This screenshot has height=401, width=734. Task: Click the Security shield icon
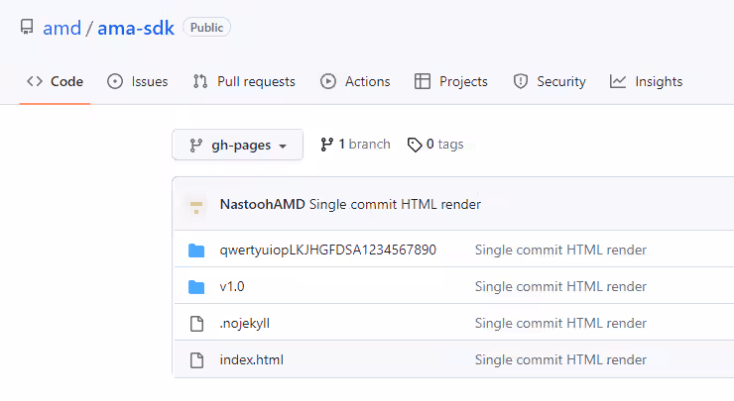(x=521, y=81)
